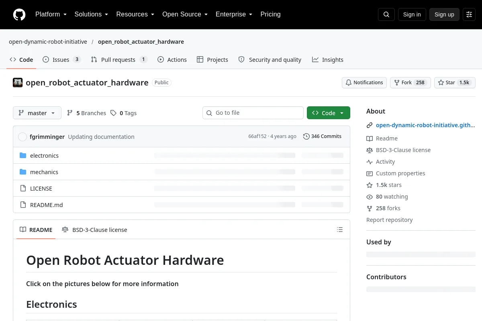Click the README.md file icon
482x321 pixels.
coord(23,205)
